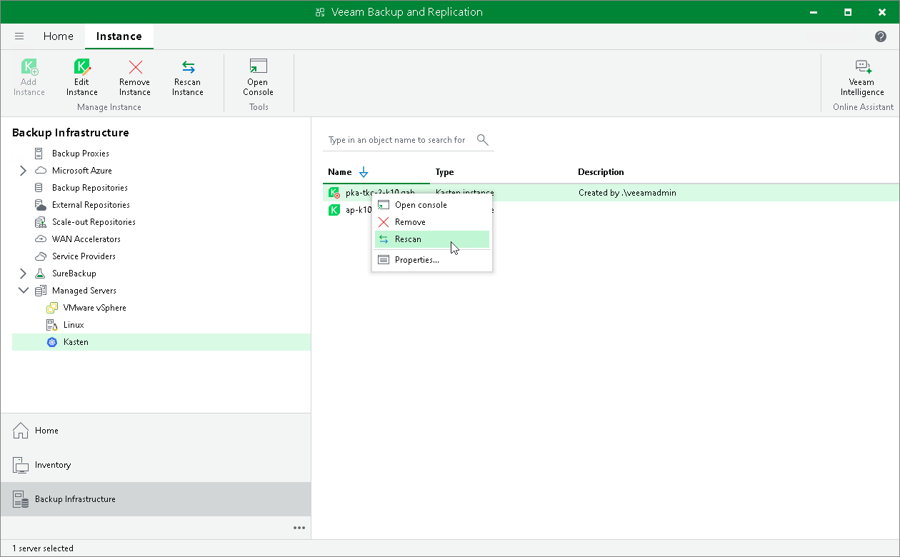This screenshot has height=557, width=900.
Task: Click the Kasten error icon on pka-tkg row
Action: pyautogui.click(x=334, y=193)
